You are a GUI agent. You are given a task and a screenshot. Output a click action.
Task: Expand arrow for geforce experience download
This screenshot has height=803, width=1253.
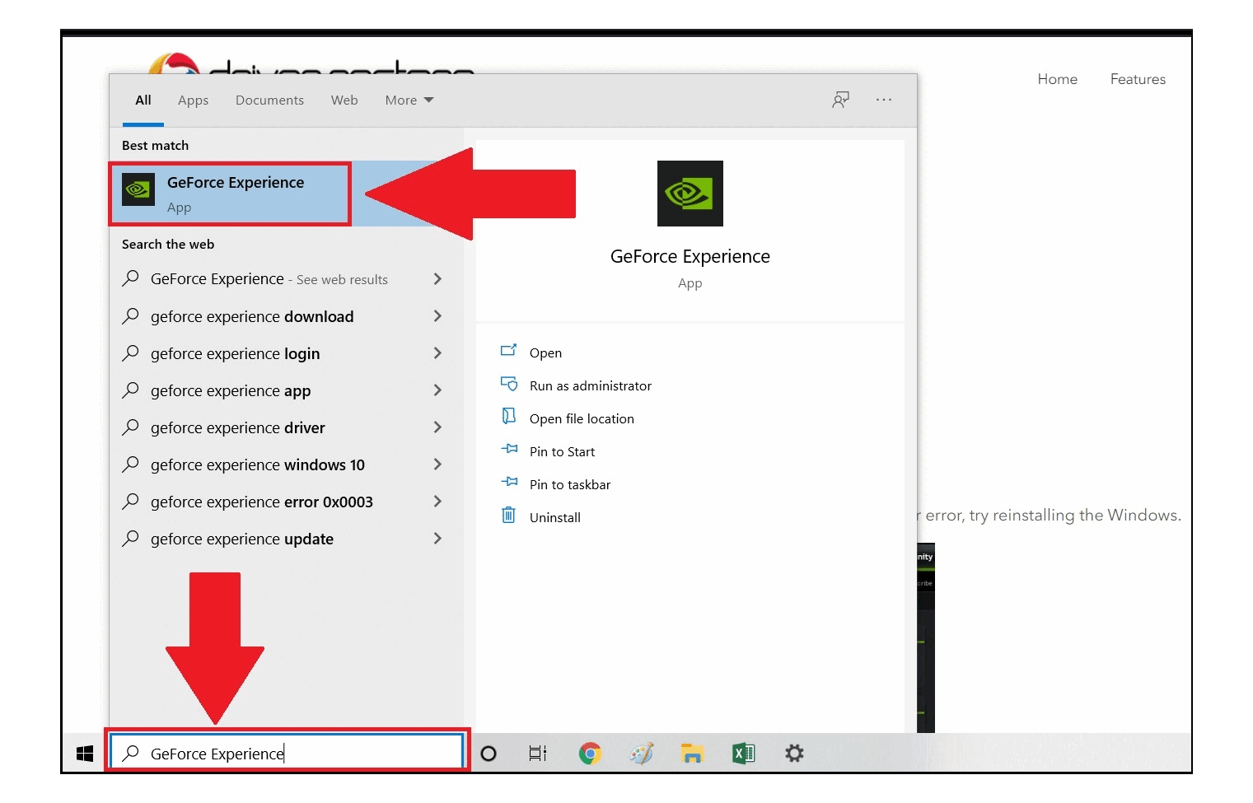(x=437, y=316)
